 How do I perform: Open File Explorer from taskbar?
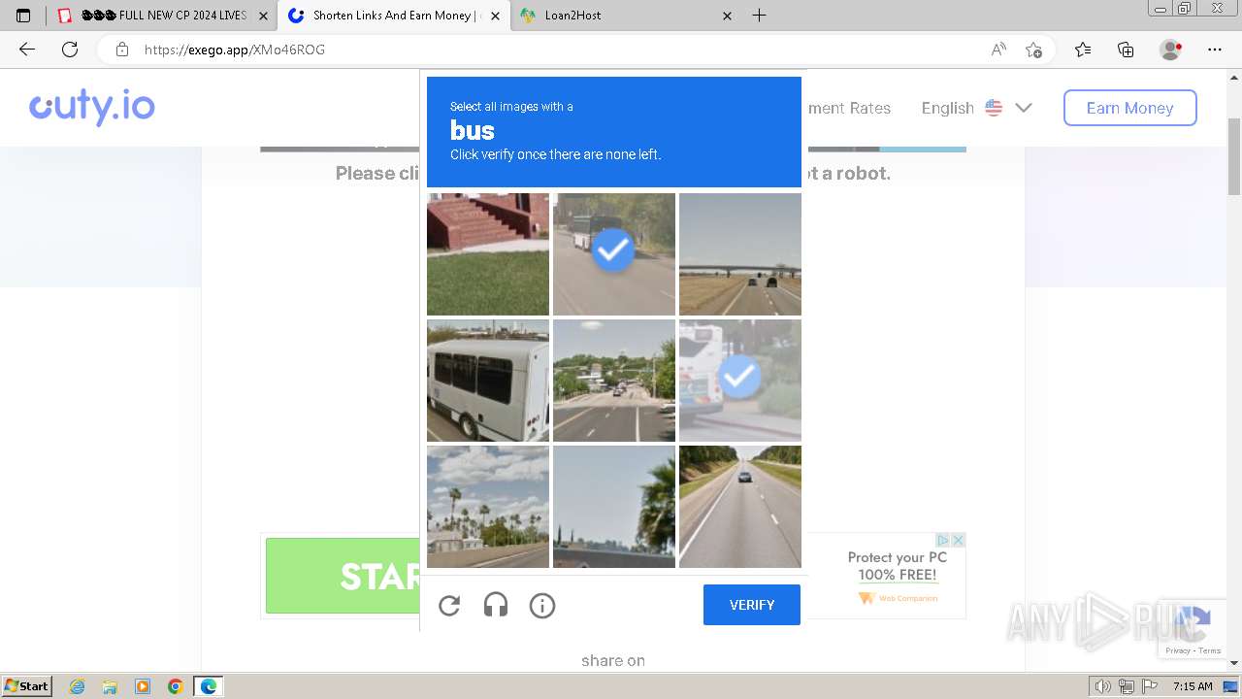(110, 686)
